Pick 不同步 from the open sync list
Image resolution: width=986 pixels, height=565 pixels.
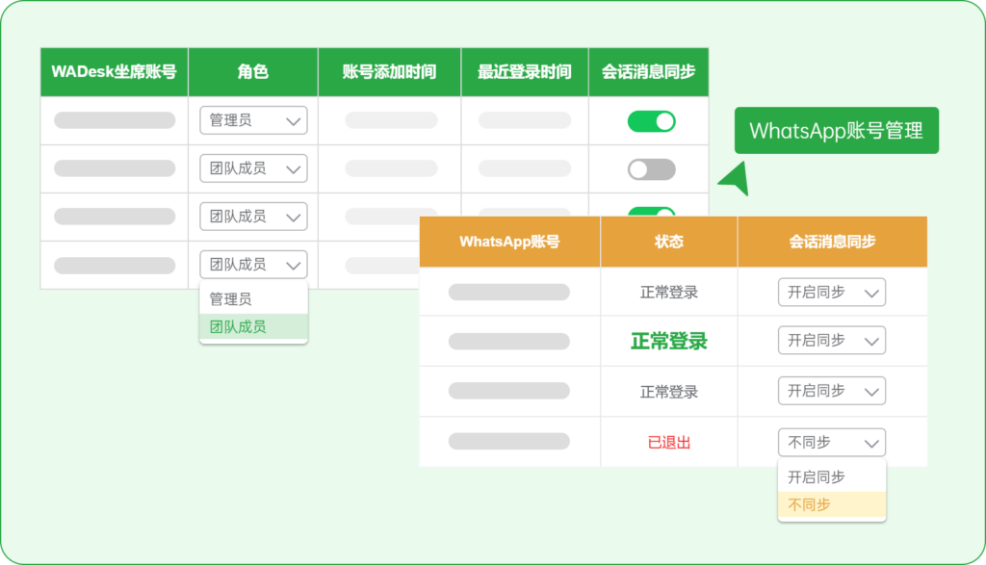[832, 504]
